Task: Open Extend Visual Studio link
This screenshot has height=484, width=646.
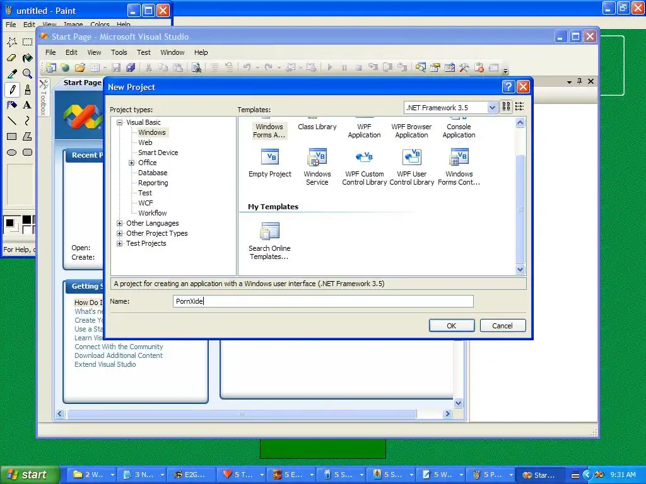Action: pyautogui.click(x=105, y=364)
